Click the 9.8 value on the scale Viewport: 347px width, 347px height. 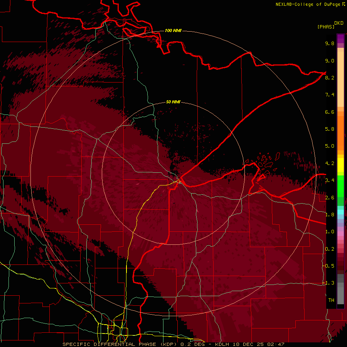tap(330, 43)
